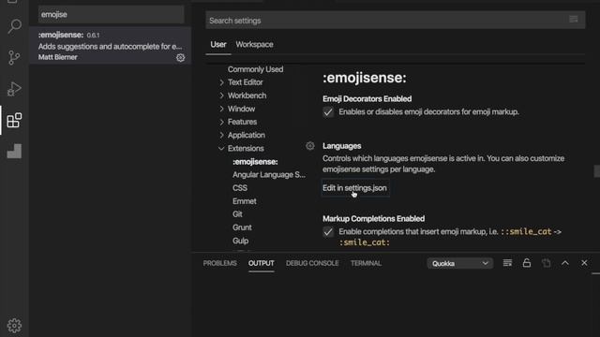Click settings editor vertical scrollbar

tap(596, 170)
